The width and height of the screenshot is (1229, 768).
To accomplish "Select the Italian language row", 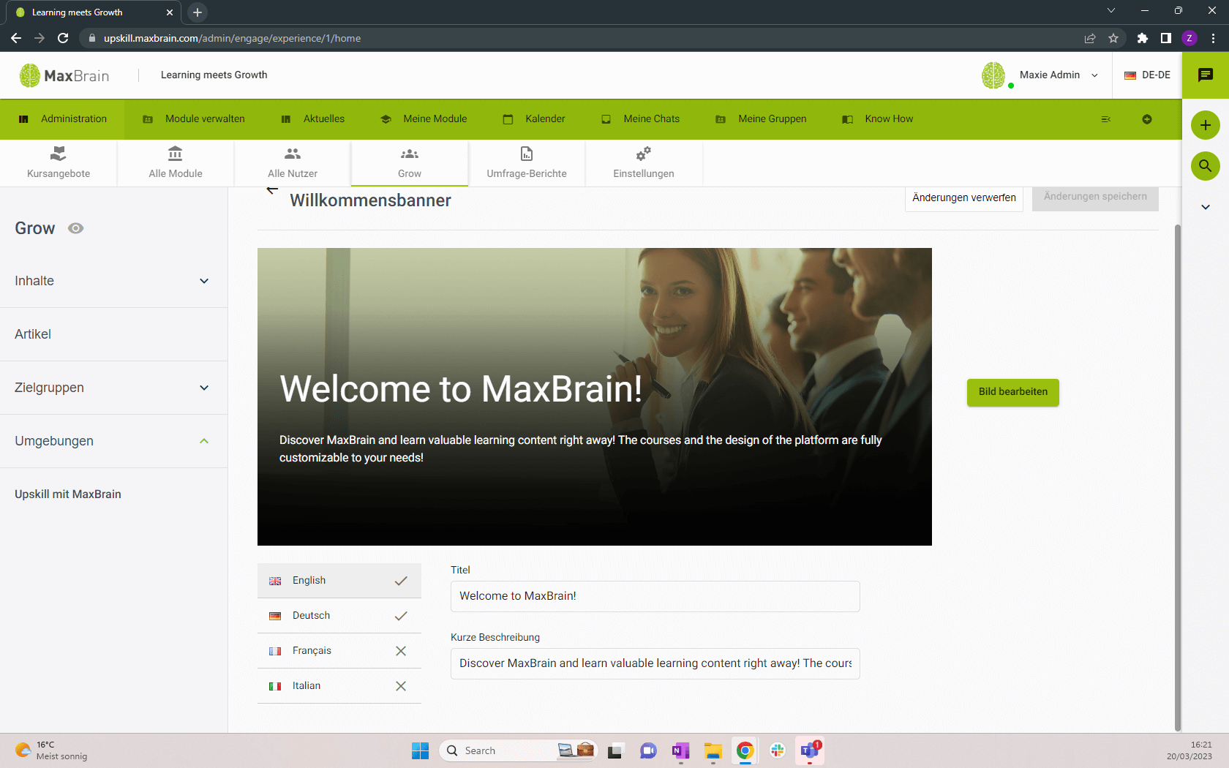I will tap(339, 686).
